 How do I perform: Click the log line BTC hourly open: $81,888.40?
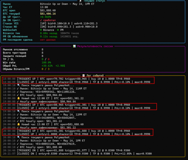tap(32, 147)
